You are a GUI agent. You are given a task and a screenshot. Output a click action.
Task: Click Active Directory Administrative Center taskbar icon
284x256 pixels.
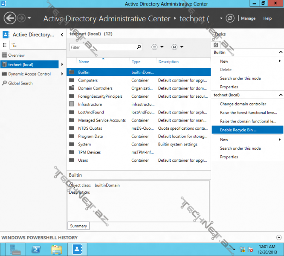point(77,250)
